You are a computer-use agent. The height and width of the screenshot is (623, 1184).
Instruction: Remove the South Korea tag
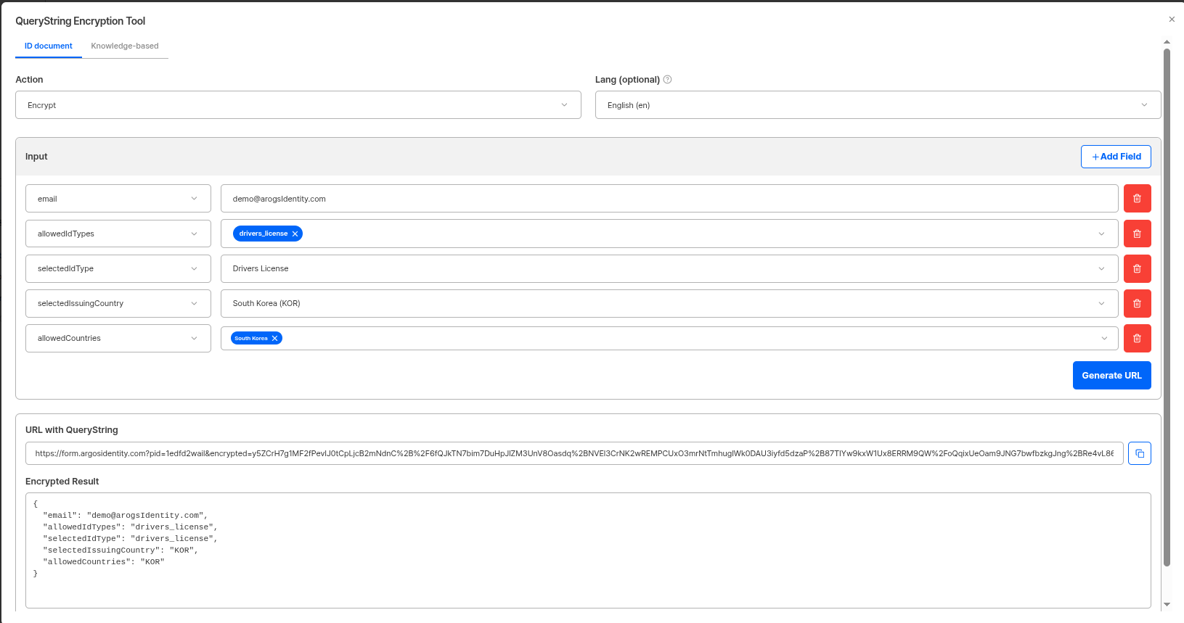click(274, 338)
